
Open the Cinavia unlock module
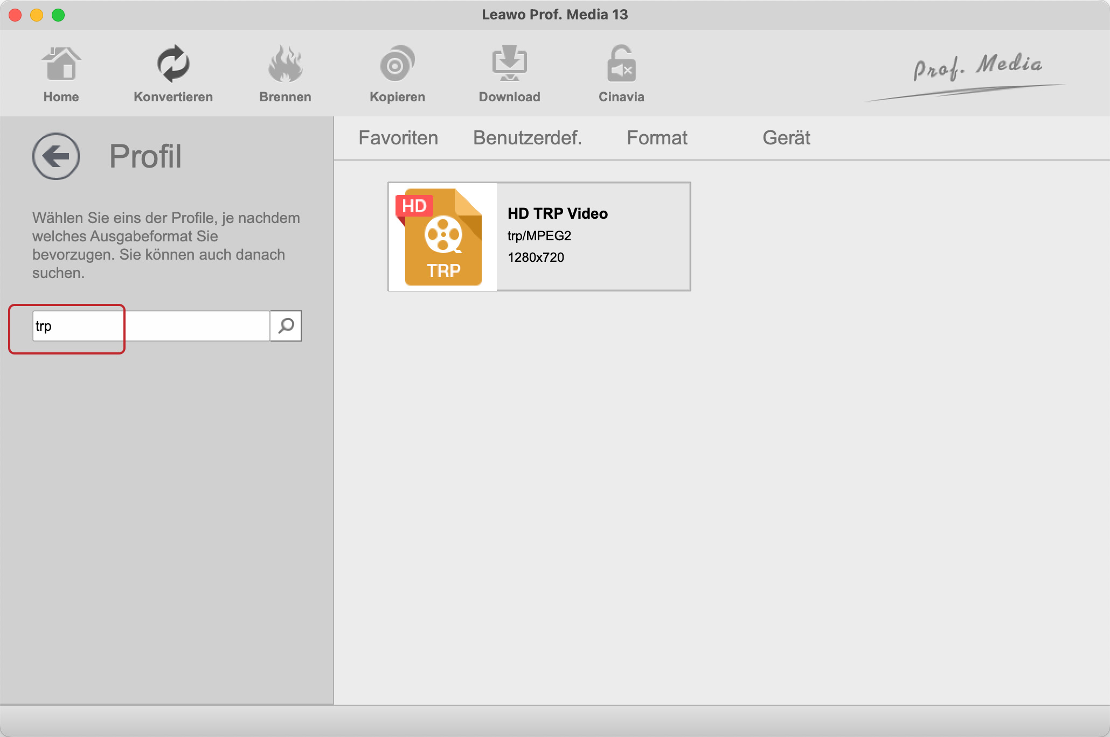tap(621, 74)
